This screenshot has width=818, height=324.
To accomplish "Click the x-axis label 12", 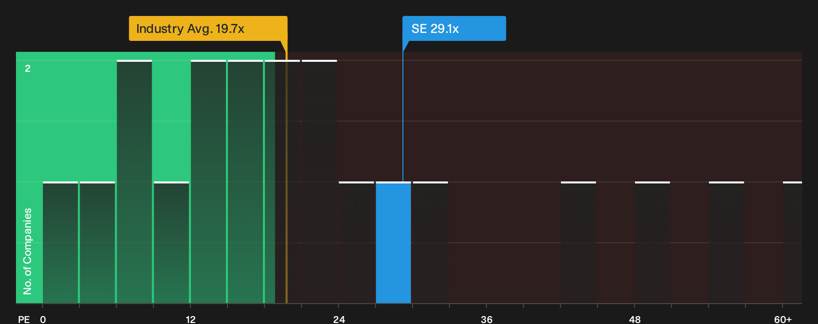I will pos(191,319).
